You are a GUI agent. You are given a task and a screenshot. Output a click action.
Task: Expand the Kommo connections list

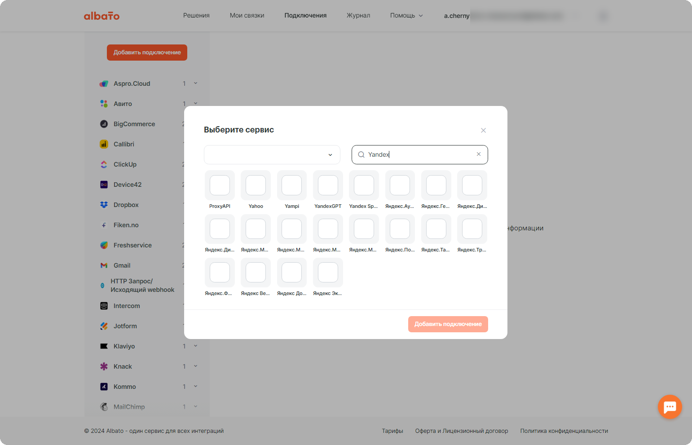[195, 386]
